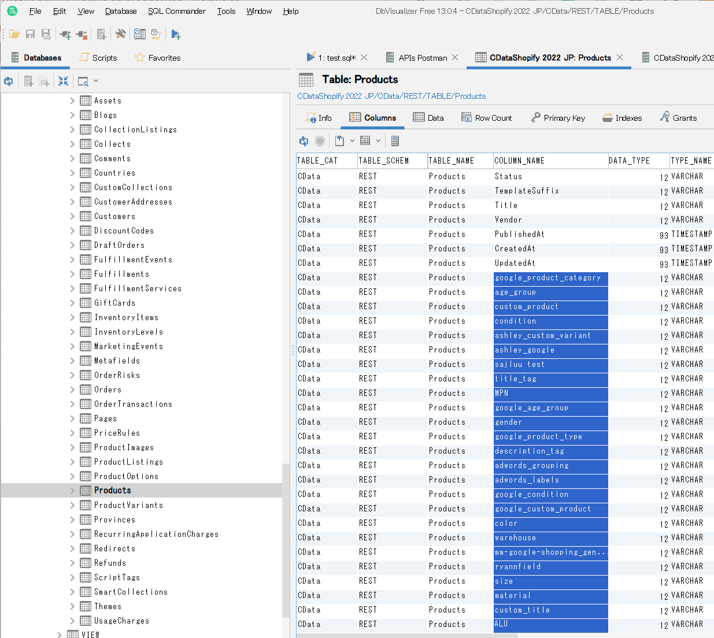Open Tool Properties wrench icon
Screen dimensions: 714x638
[x=120, y=35]
